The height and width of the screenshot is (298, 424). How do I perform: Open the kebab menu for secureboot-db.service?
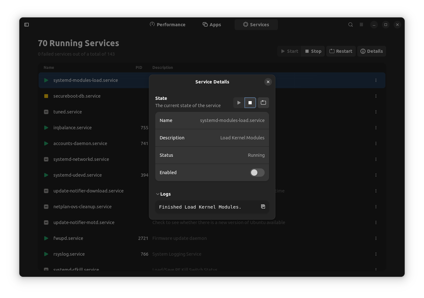[376, 96]
